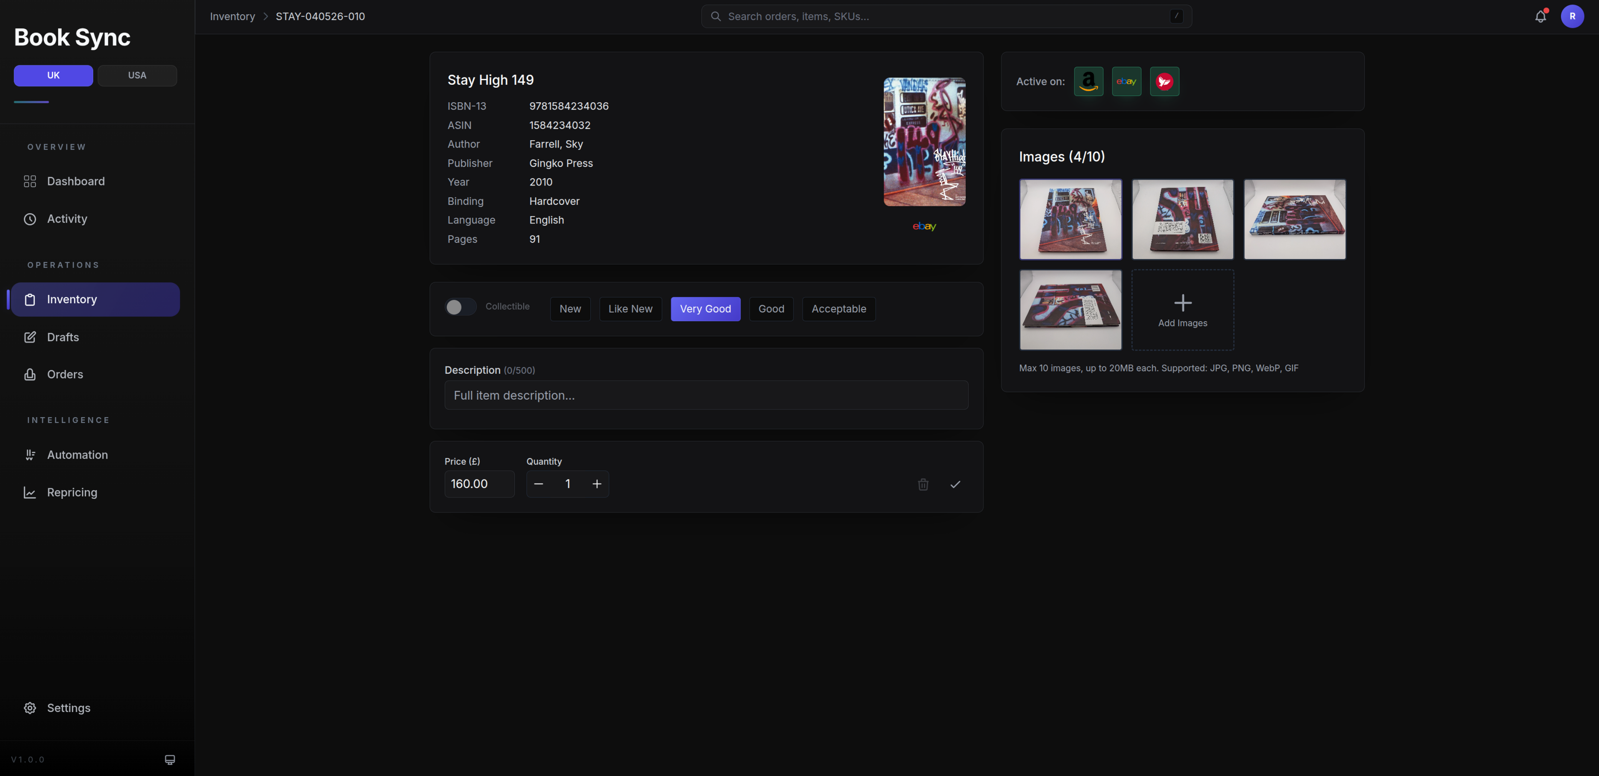The height and width of the screenshot is (776, 1599).
Task: Click the display mode icon beside V1.0.0
Action: pyautogui.click(x=170, y=759)
